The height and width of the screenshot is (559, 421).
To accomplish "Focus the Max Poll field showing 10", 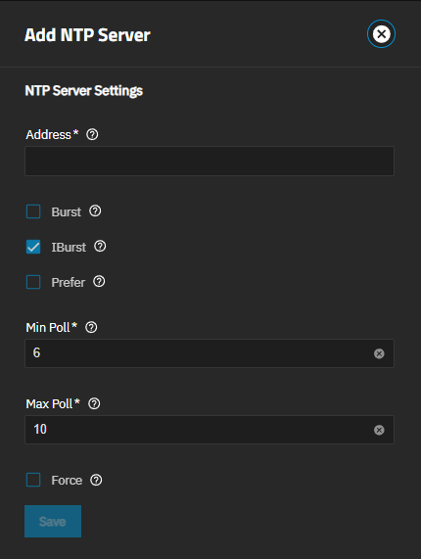I will point(210,430).
